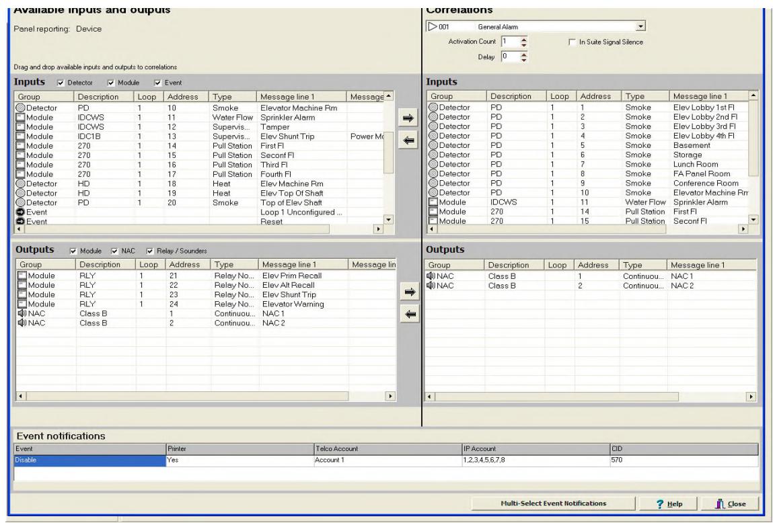Click the Loop header in correlation outputs
The height and width of the screenshot is (523, 773).
point(558,265)
